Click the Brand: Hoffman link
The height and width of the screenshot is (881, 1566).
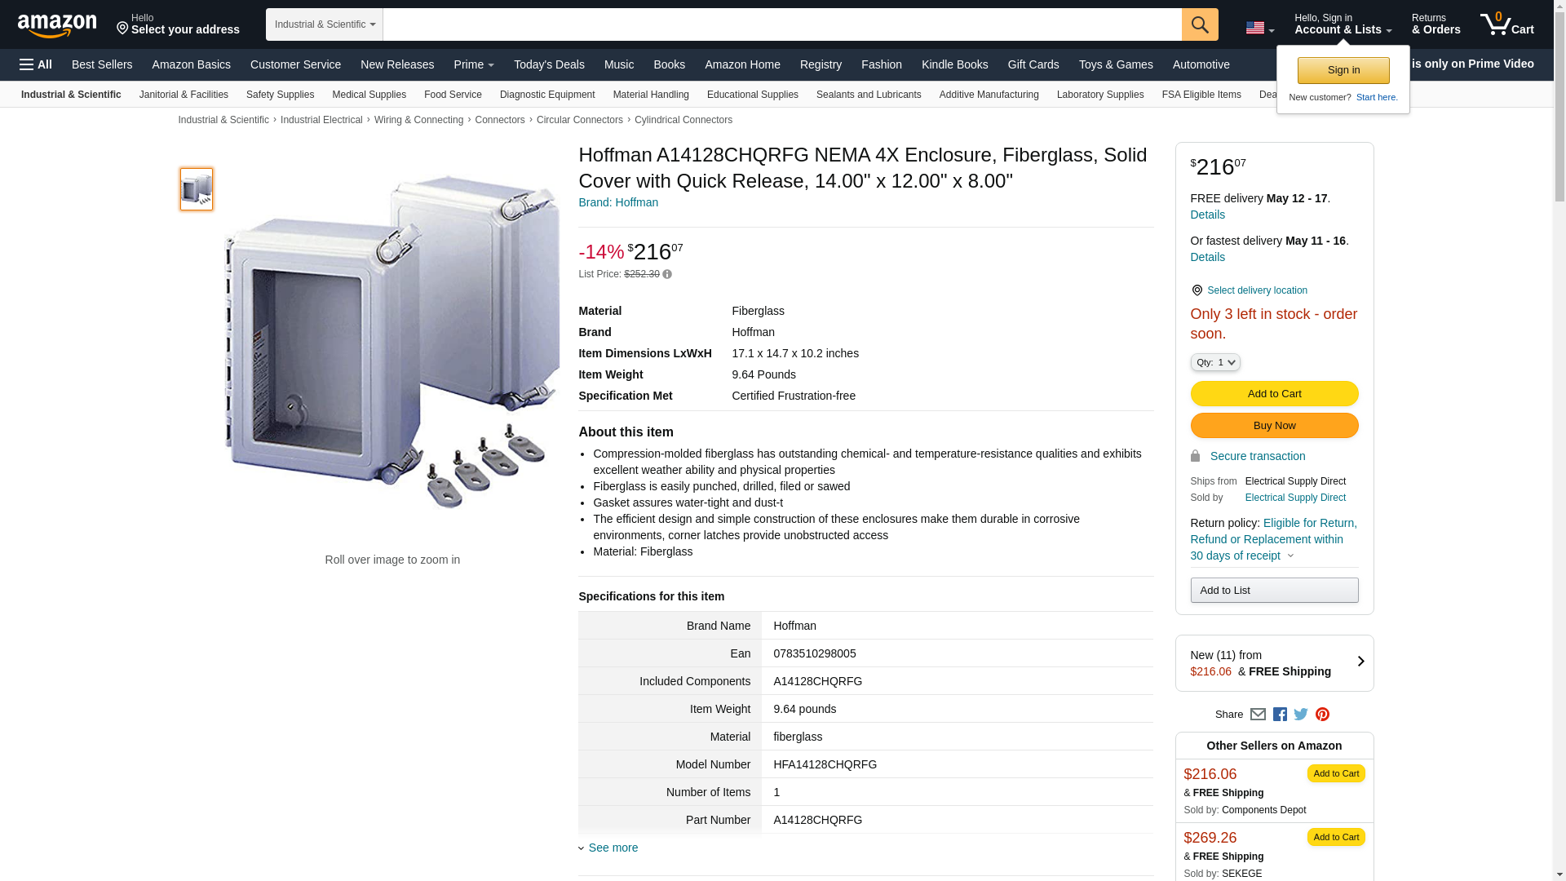(x=617, y=202)
